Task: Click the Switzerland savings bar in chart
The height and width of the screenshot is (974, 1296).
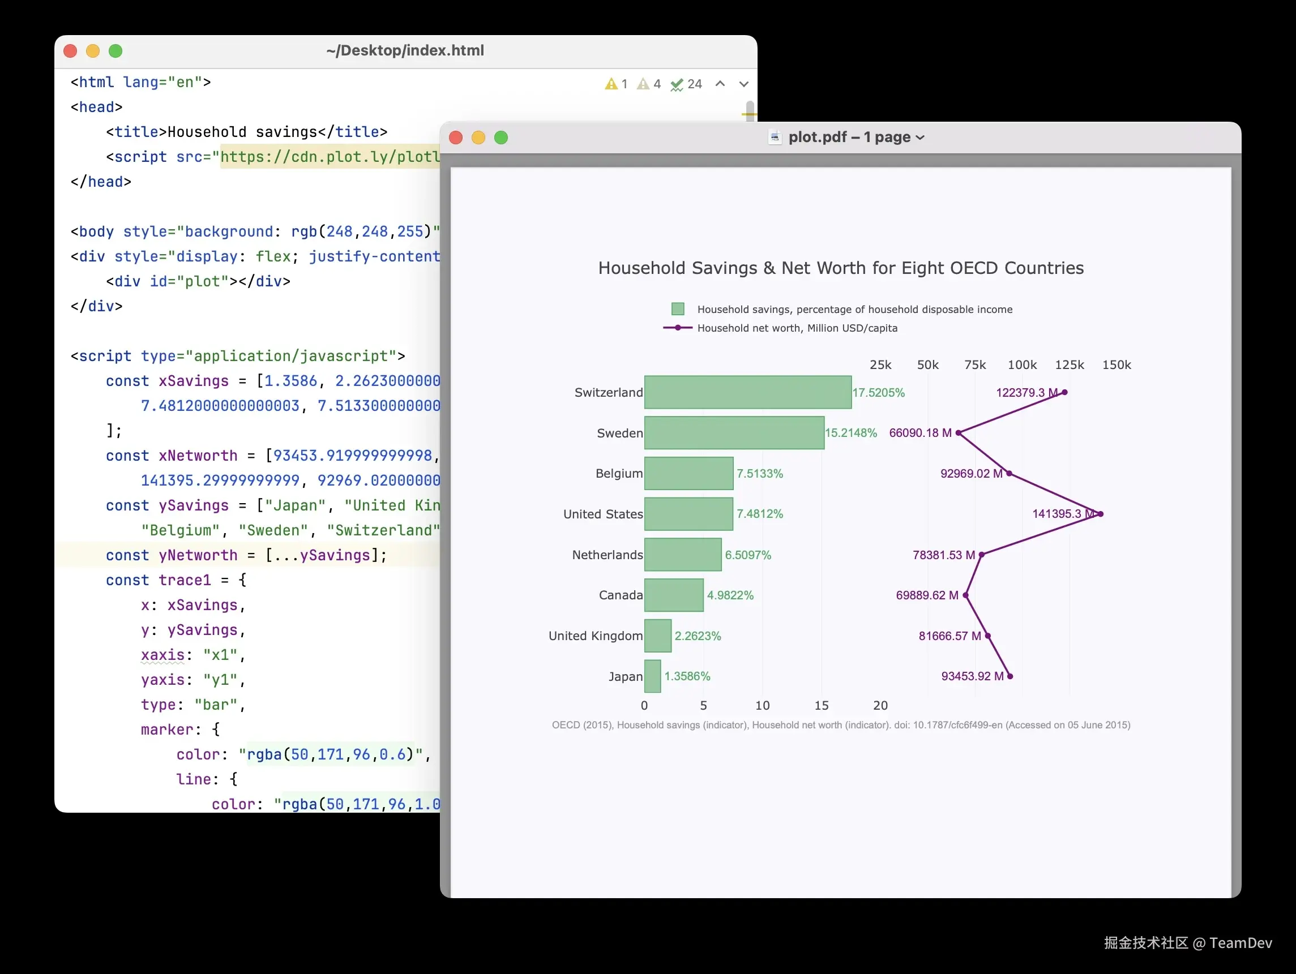Action: pyautogui.click(x=747, y=392)
